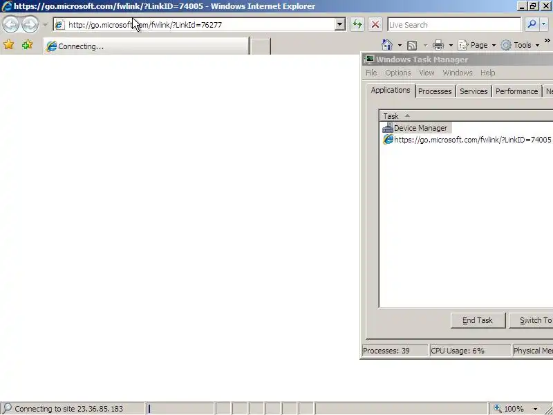Select the Connecting... browser tab

tap(146, 46)
